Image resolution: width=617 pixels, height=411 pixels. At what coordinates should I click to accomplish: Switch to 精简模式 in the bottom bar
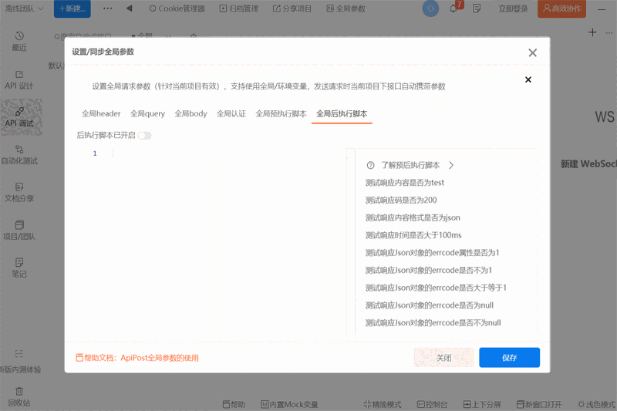coord(382,404)
